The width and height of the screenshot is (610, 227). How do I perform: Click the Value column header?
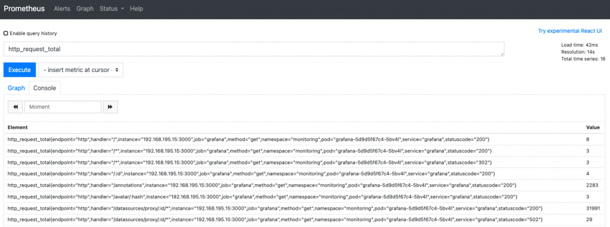coord(593,128)
